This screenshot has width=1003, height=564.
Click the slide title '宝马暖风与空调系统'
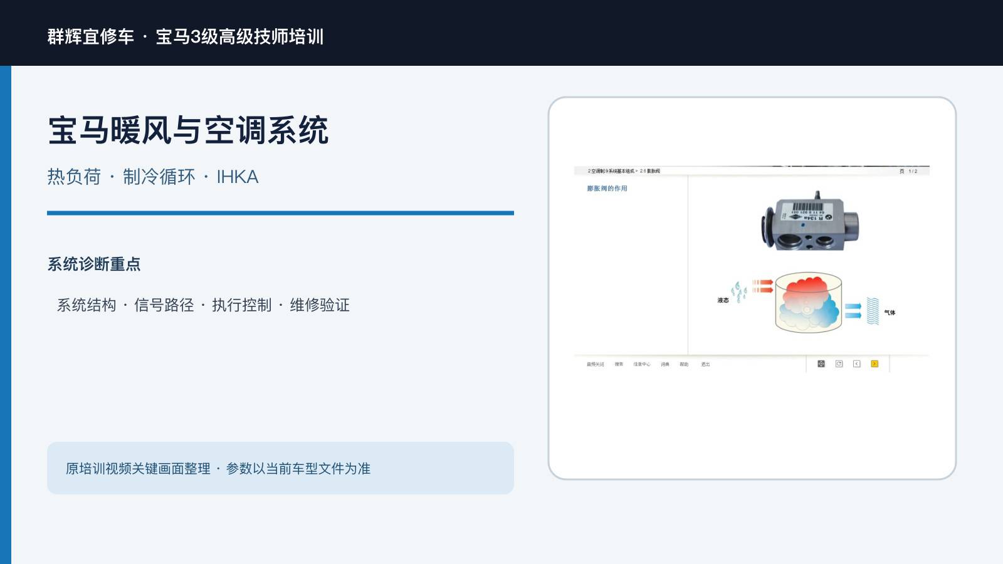188,130
